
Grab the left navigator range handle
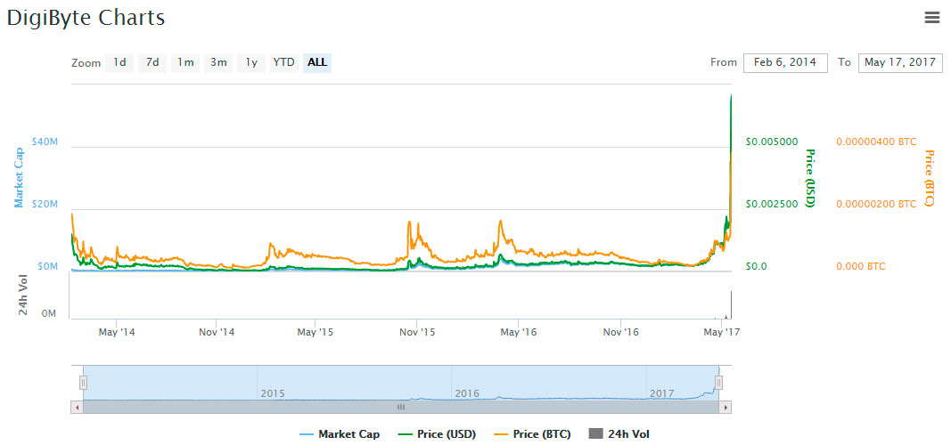tap(84, 383)
